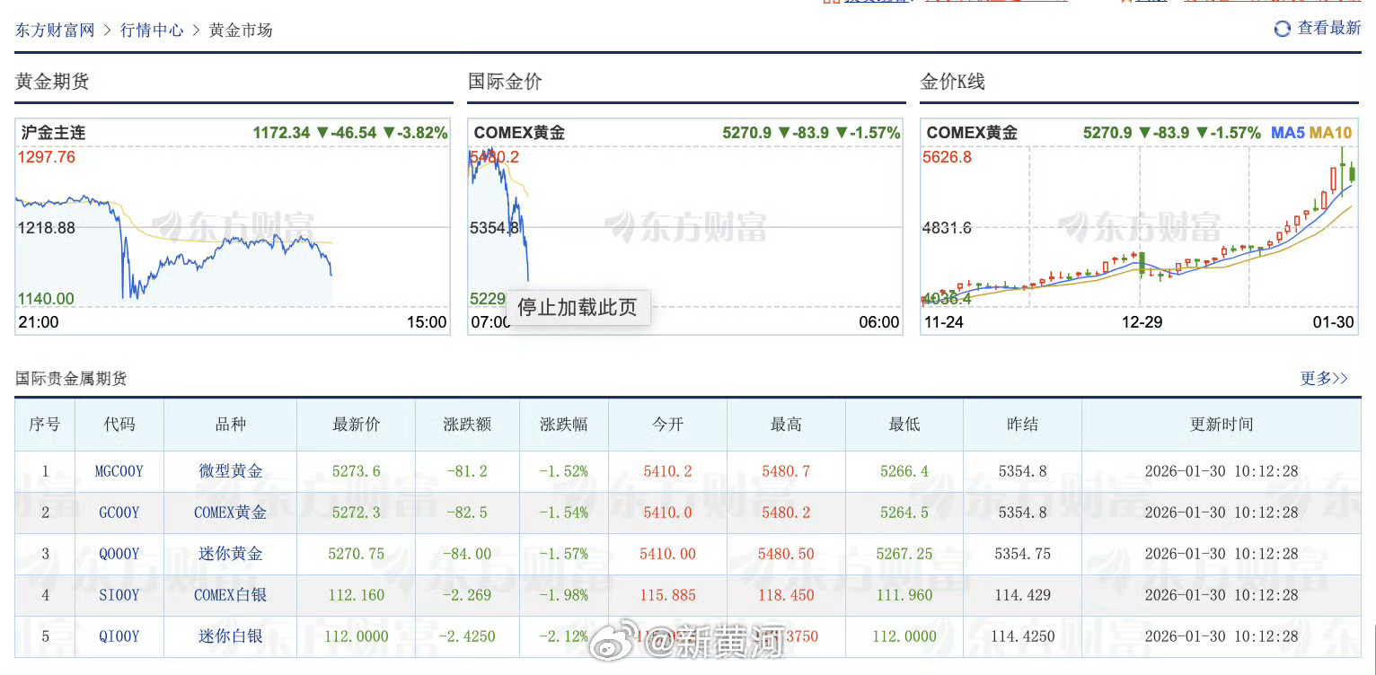Open the GC00Y COMEX黄金 code link
Image resolution: width=1376 pixels, height=675 pixels.
coord(119,512)
